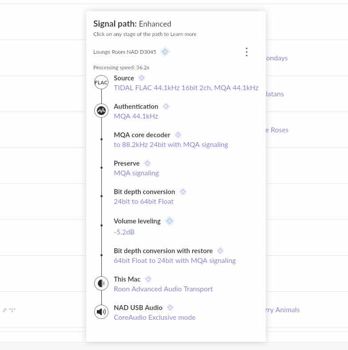The height and width of the screenshot is (350, 348).
Task: Click the Signal path: Enhanced heading
Action: [x=132, y=24]
